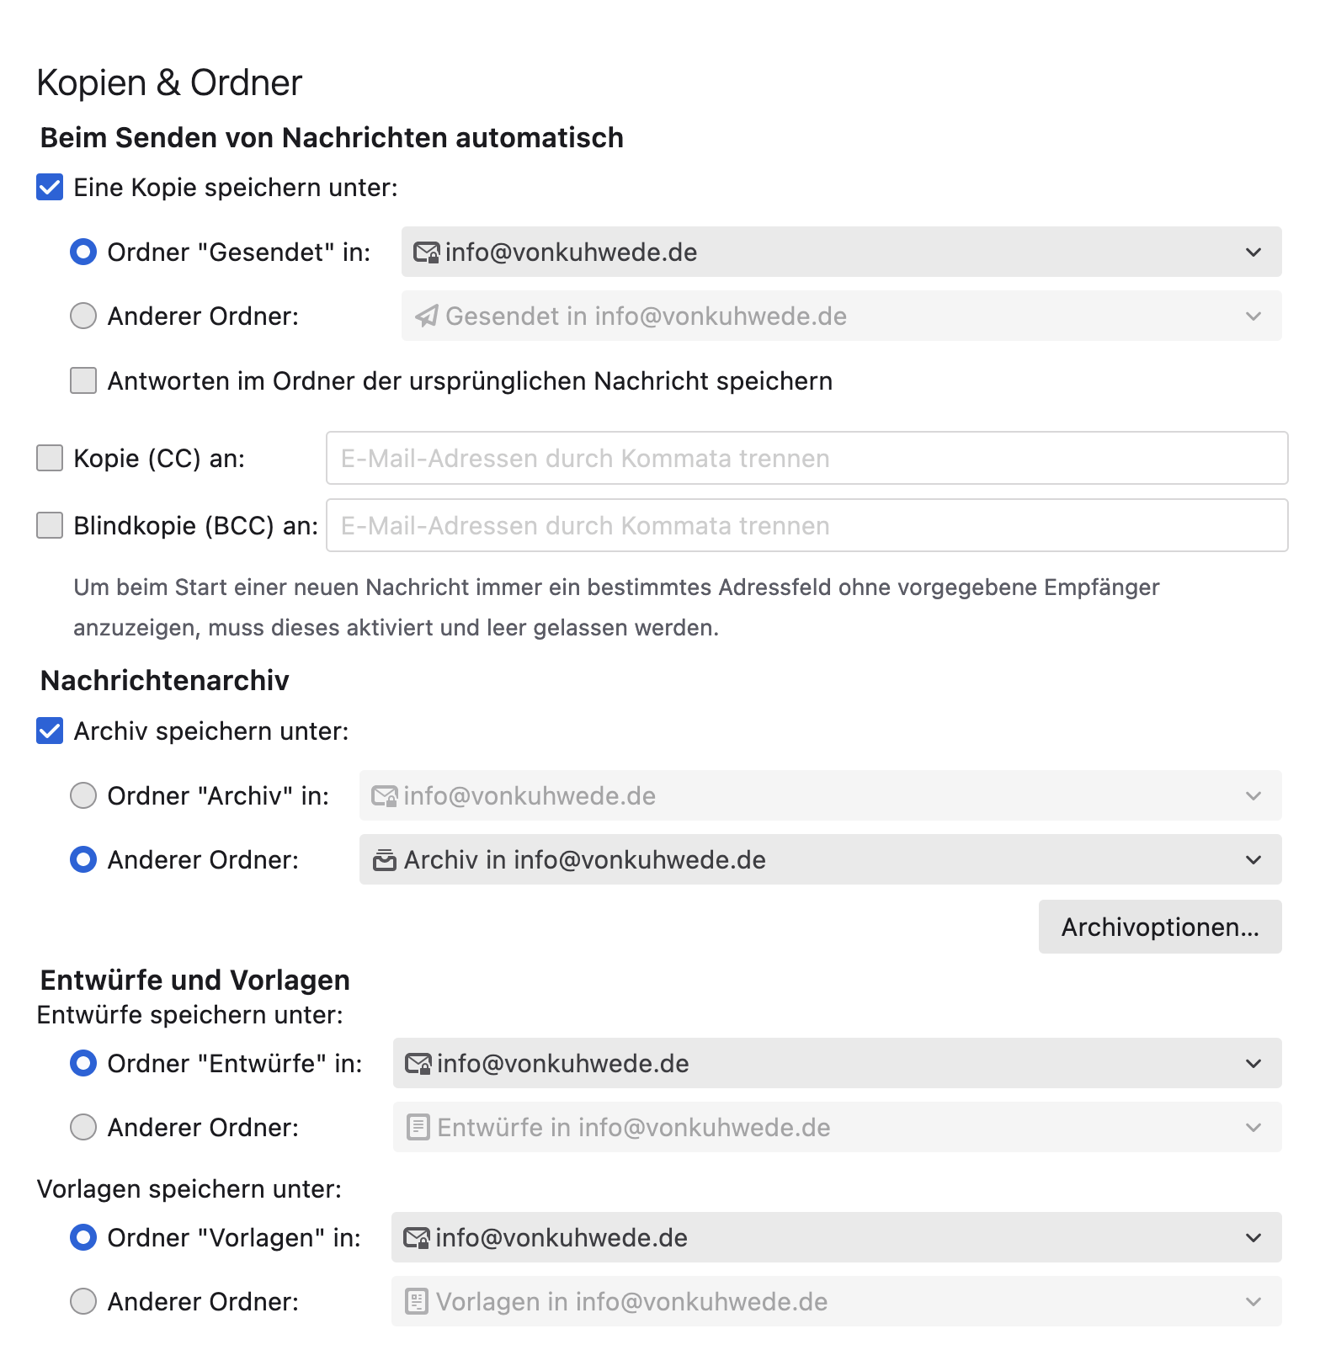Open the Ordner "Entwürfe" in account dropdown
Screen dimensions: 1320x1350
(1253, 1064)
